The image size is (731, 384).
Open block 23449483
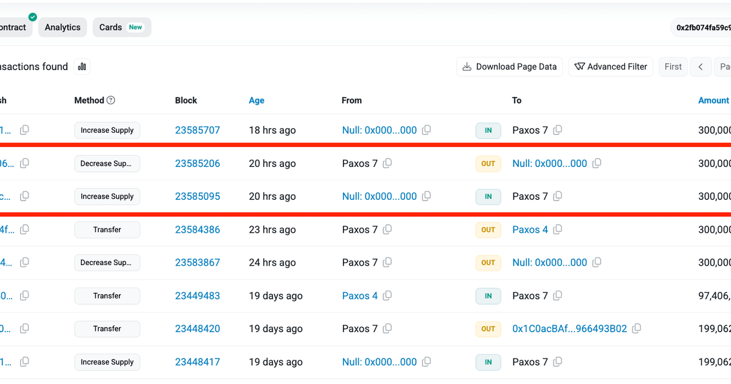[x=197, y=296]
